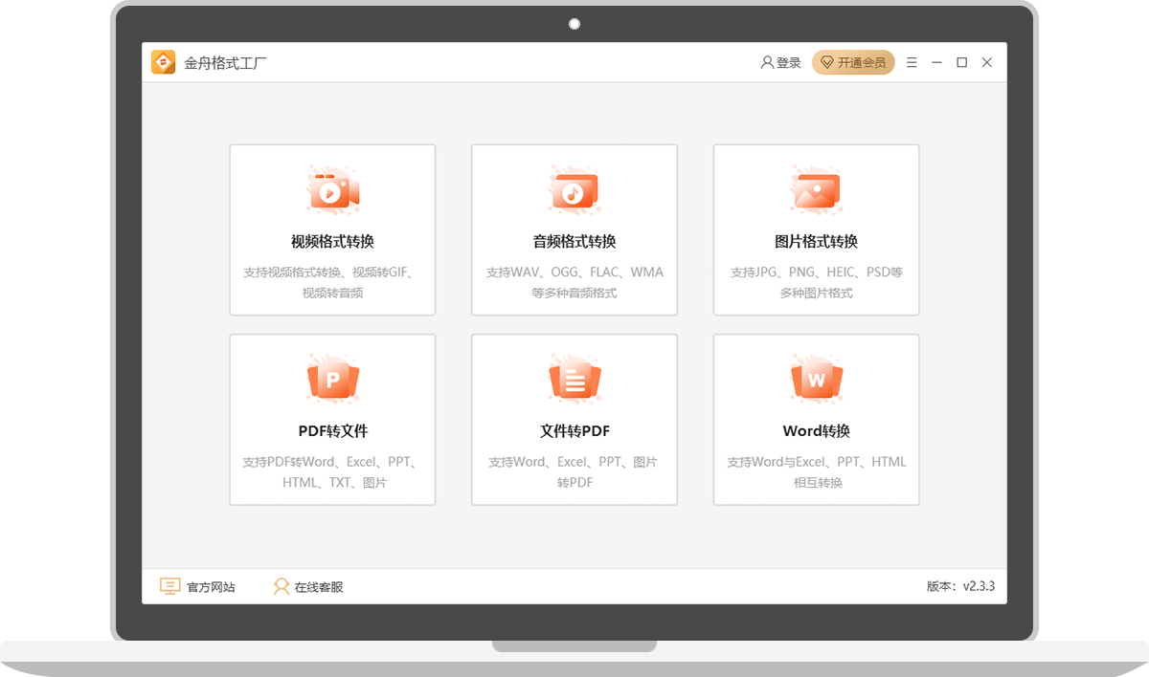Screen dimensions: 1149x677
Task: Select the 音频格式转换 card description
Action: 574,282
